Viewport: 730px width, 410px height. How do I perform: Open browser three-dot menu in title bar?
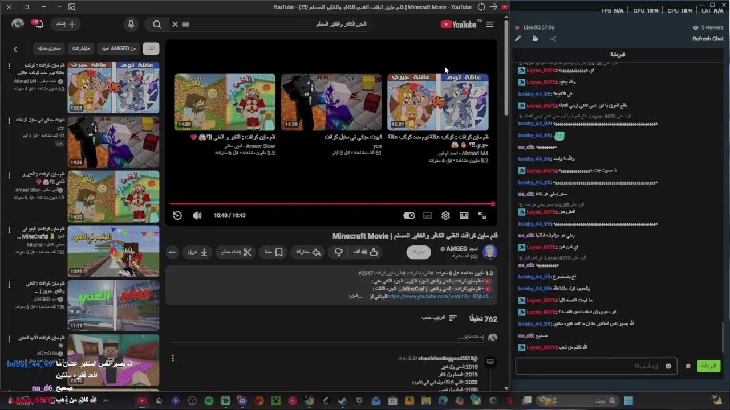(x=59, y=7)
